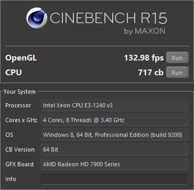Click the GFX Board field with AMD Radeon
This screenshot has height=190, width=194.
(114, 164)
